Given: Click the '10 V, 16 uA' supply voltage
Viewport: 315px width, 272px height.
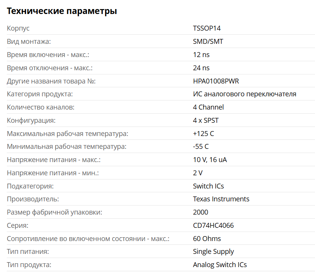Looking at the screenshot, I should [210, 160].
